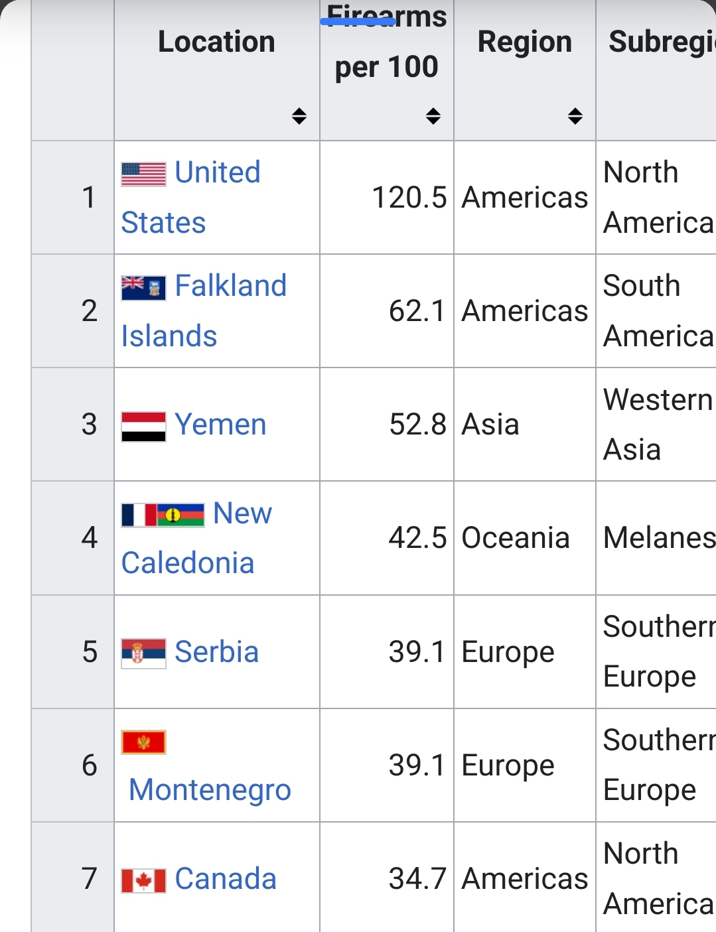This screenshot has width=716, height=932.
Task: Open the Yemen article link
Action: (x=220, y=425)
